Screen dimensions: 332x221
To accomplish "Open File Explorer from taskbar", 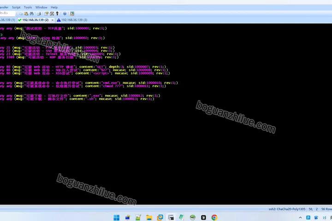I will click(x=149, y=217).
